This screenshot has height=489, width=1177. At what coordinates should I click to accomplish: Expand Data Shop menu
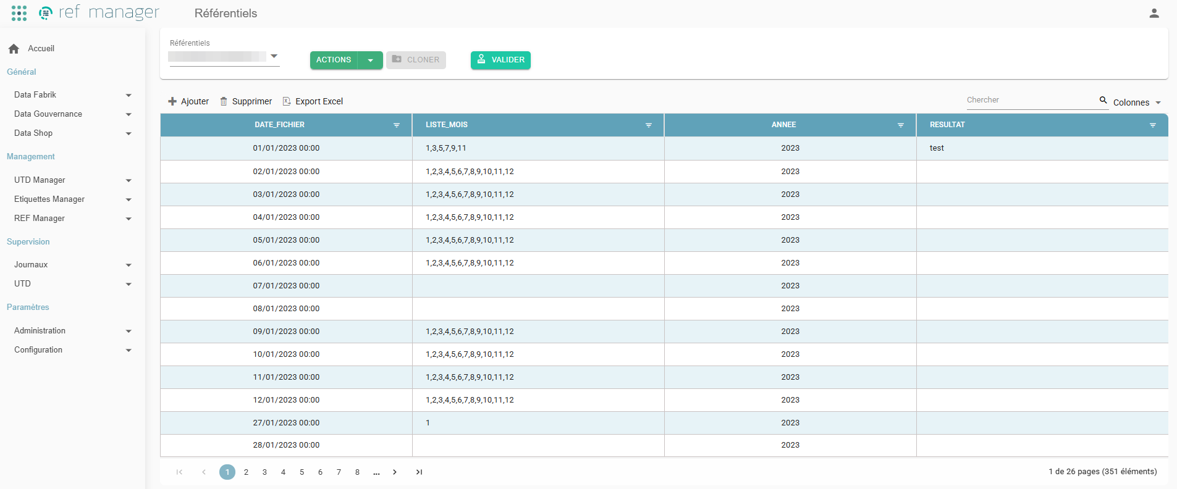pos(72,133)
